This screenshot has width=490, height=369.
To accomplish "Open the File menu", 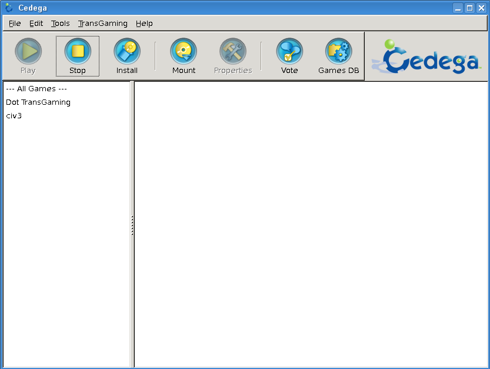I will [x=15, y=24].
